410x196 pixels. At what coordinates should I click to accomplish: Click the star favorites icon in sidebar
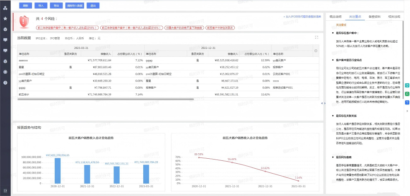pos(5,19)
